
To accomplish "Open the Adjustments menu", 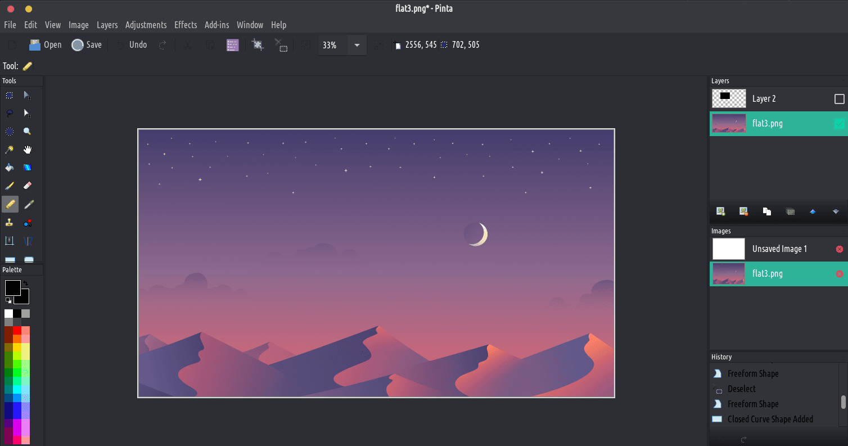I will [x=146, y=25].
